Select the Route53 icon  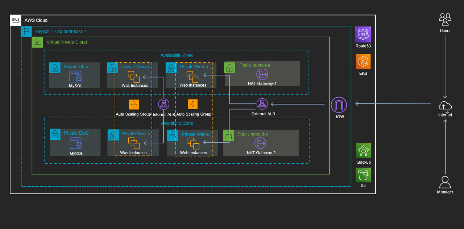tap(363, 34)
